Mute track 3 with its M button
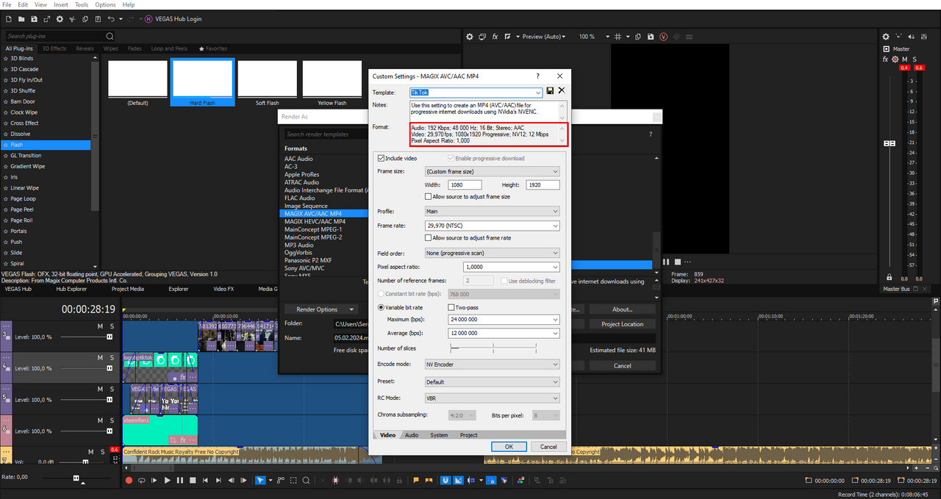 pos(100,326)
